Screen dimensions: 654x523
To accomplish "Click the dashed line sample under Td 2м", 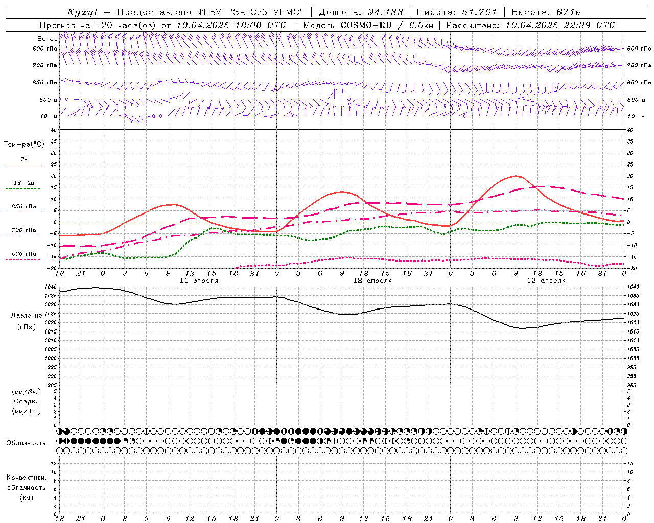I will pos(24,189).
